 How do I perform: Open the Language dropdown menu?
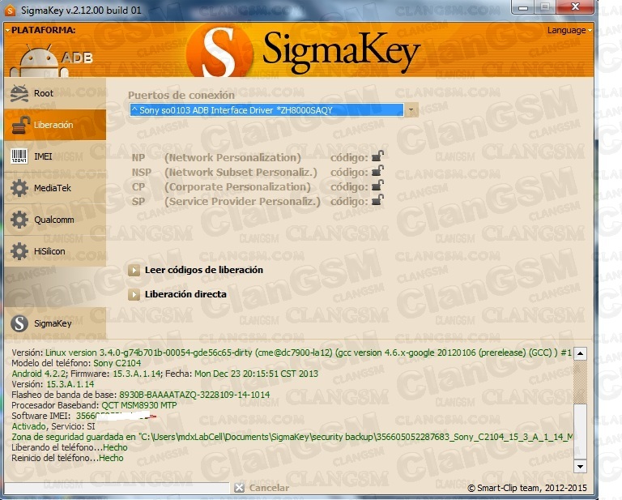coord(569,30)
